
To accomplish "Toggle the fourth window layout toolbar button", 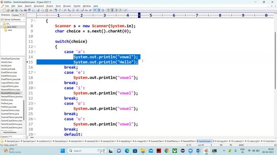I will (120, 10).
